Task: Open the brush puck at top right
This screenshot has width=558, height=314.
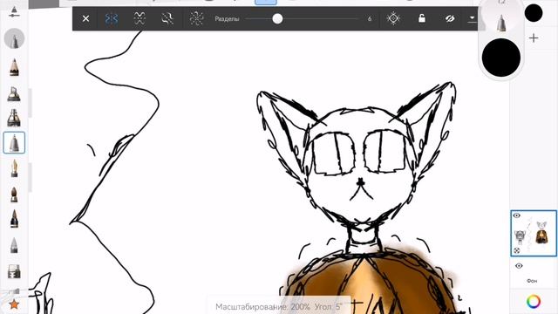Action: click(501, 18)
